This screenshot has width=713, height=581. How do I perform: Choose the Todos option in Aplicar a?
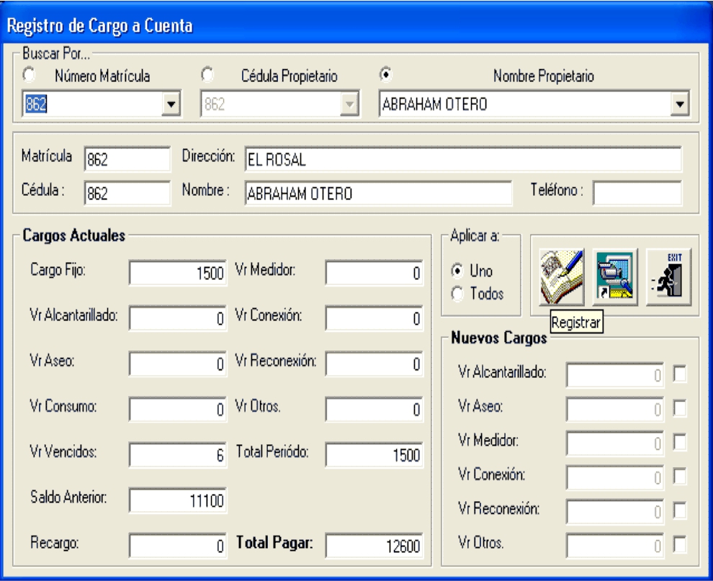coord(455,294)
